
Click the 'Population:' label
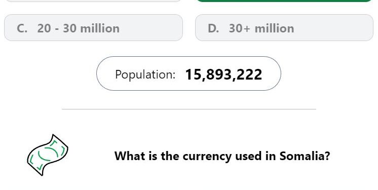[x=145, y=74]
